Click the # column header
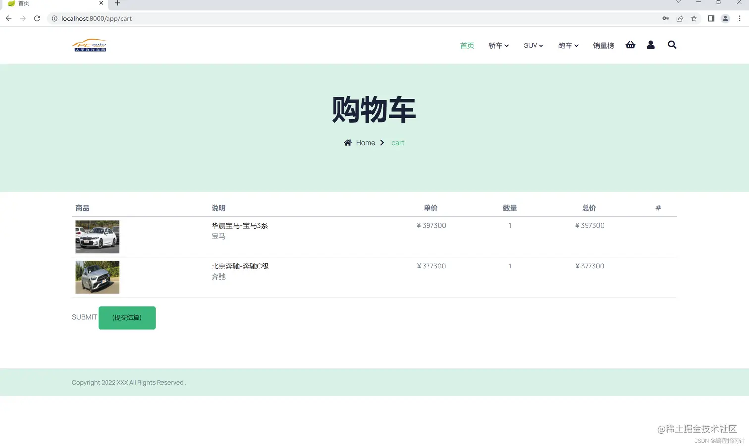The width and height of the screenshot is (749, 446). 658,208
